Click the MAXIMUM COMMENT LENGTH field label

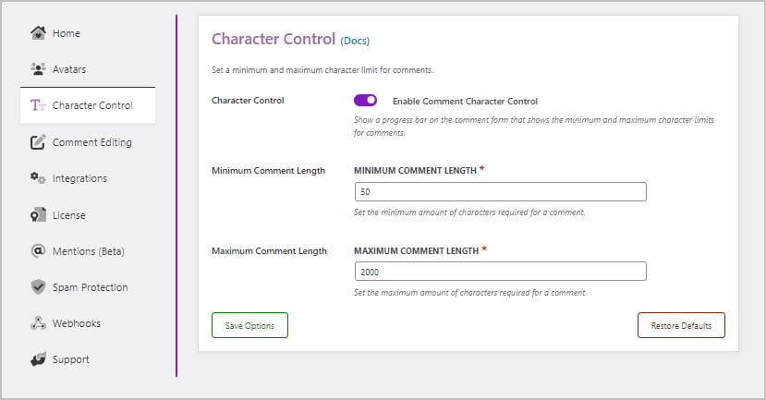tap(416, 250)
